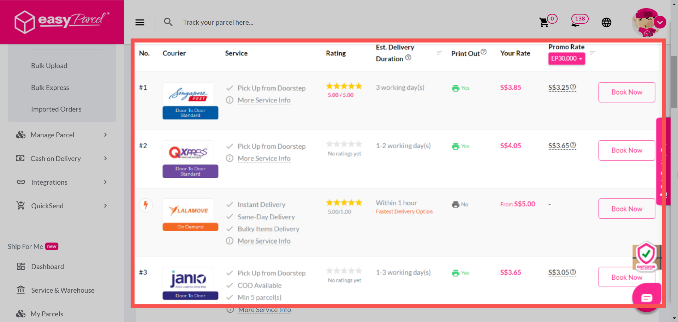This screenshot has height=322, width=678.
Task: Click the easyParcel logo
Action: (62, 22)
